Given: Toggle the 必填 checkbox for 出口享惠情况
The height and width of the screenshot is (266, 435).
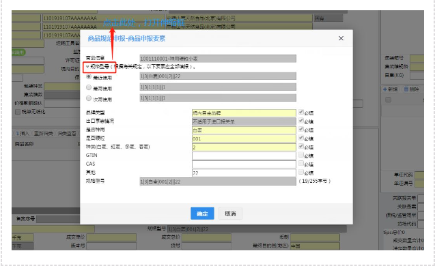Looking at the screenshot, I should click(301, 121).
